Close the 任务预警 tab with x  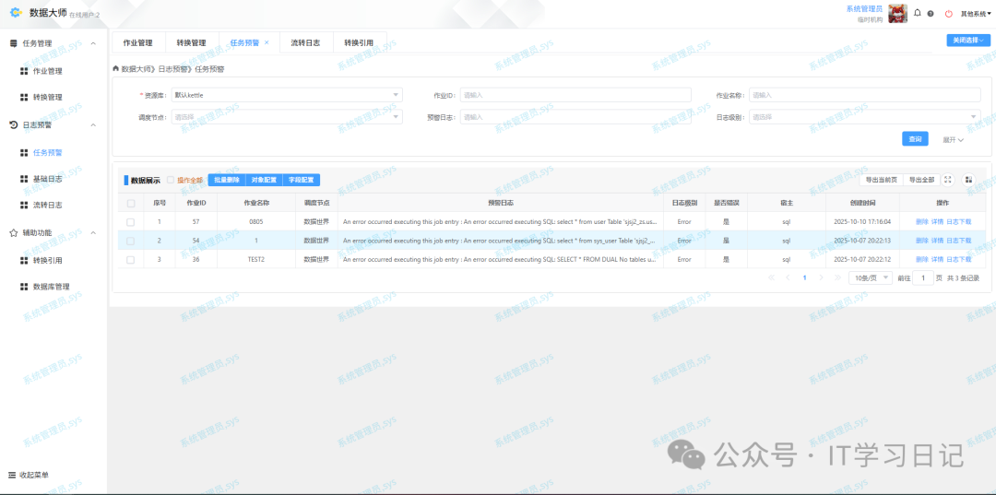tap(267, 42)
